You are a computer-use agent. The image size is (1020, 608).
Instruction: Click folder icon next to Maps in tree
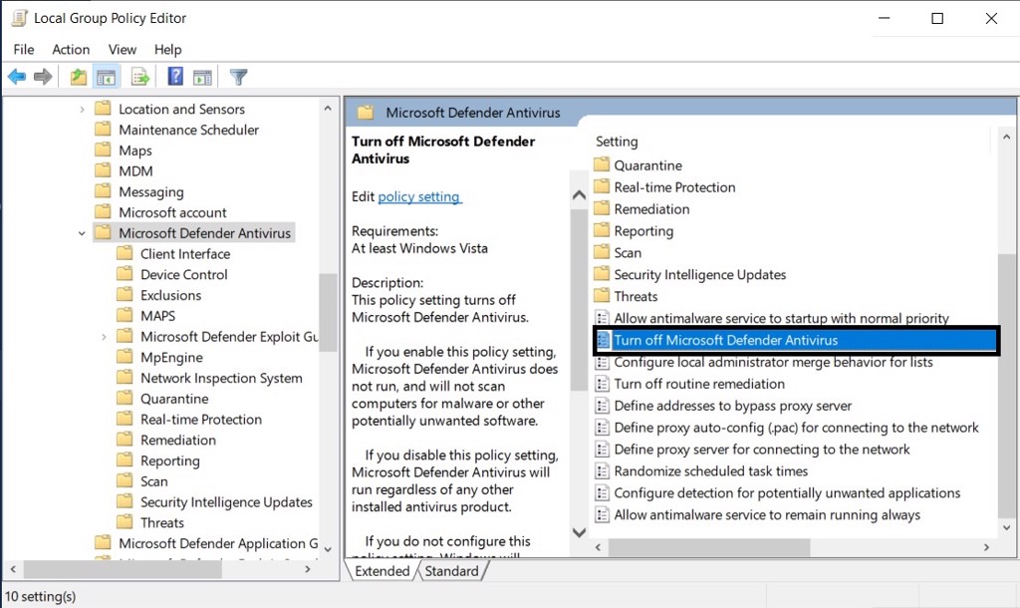tap(103, 150)
